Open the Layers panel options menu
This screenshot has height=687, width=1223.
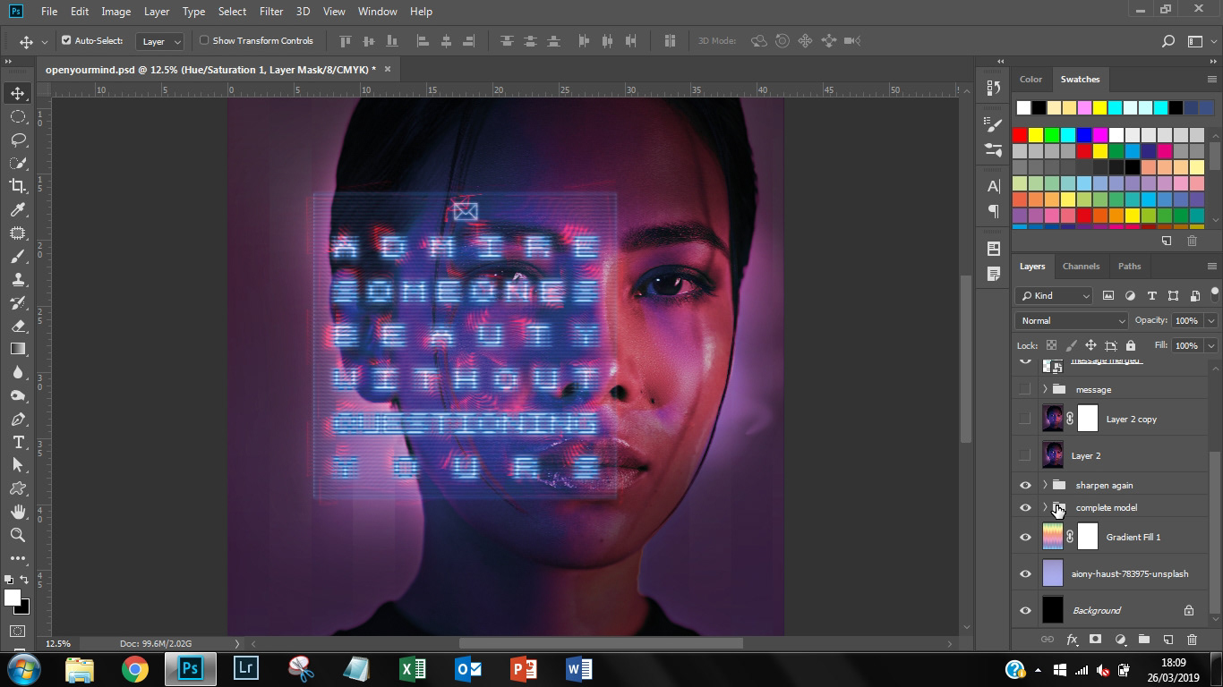tap(1211, 266)
